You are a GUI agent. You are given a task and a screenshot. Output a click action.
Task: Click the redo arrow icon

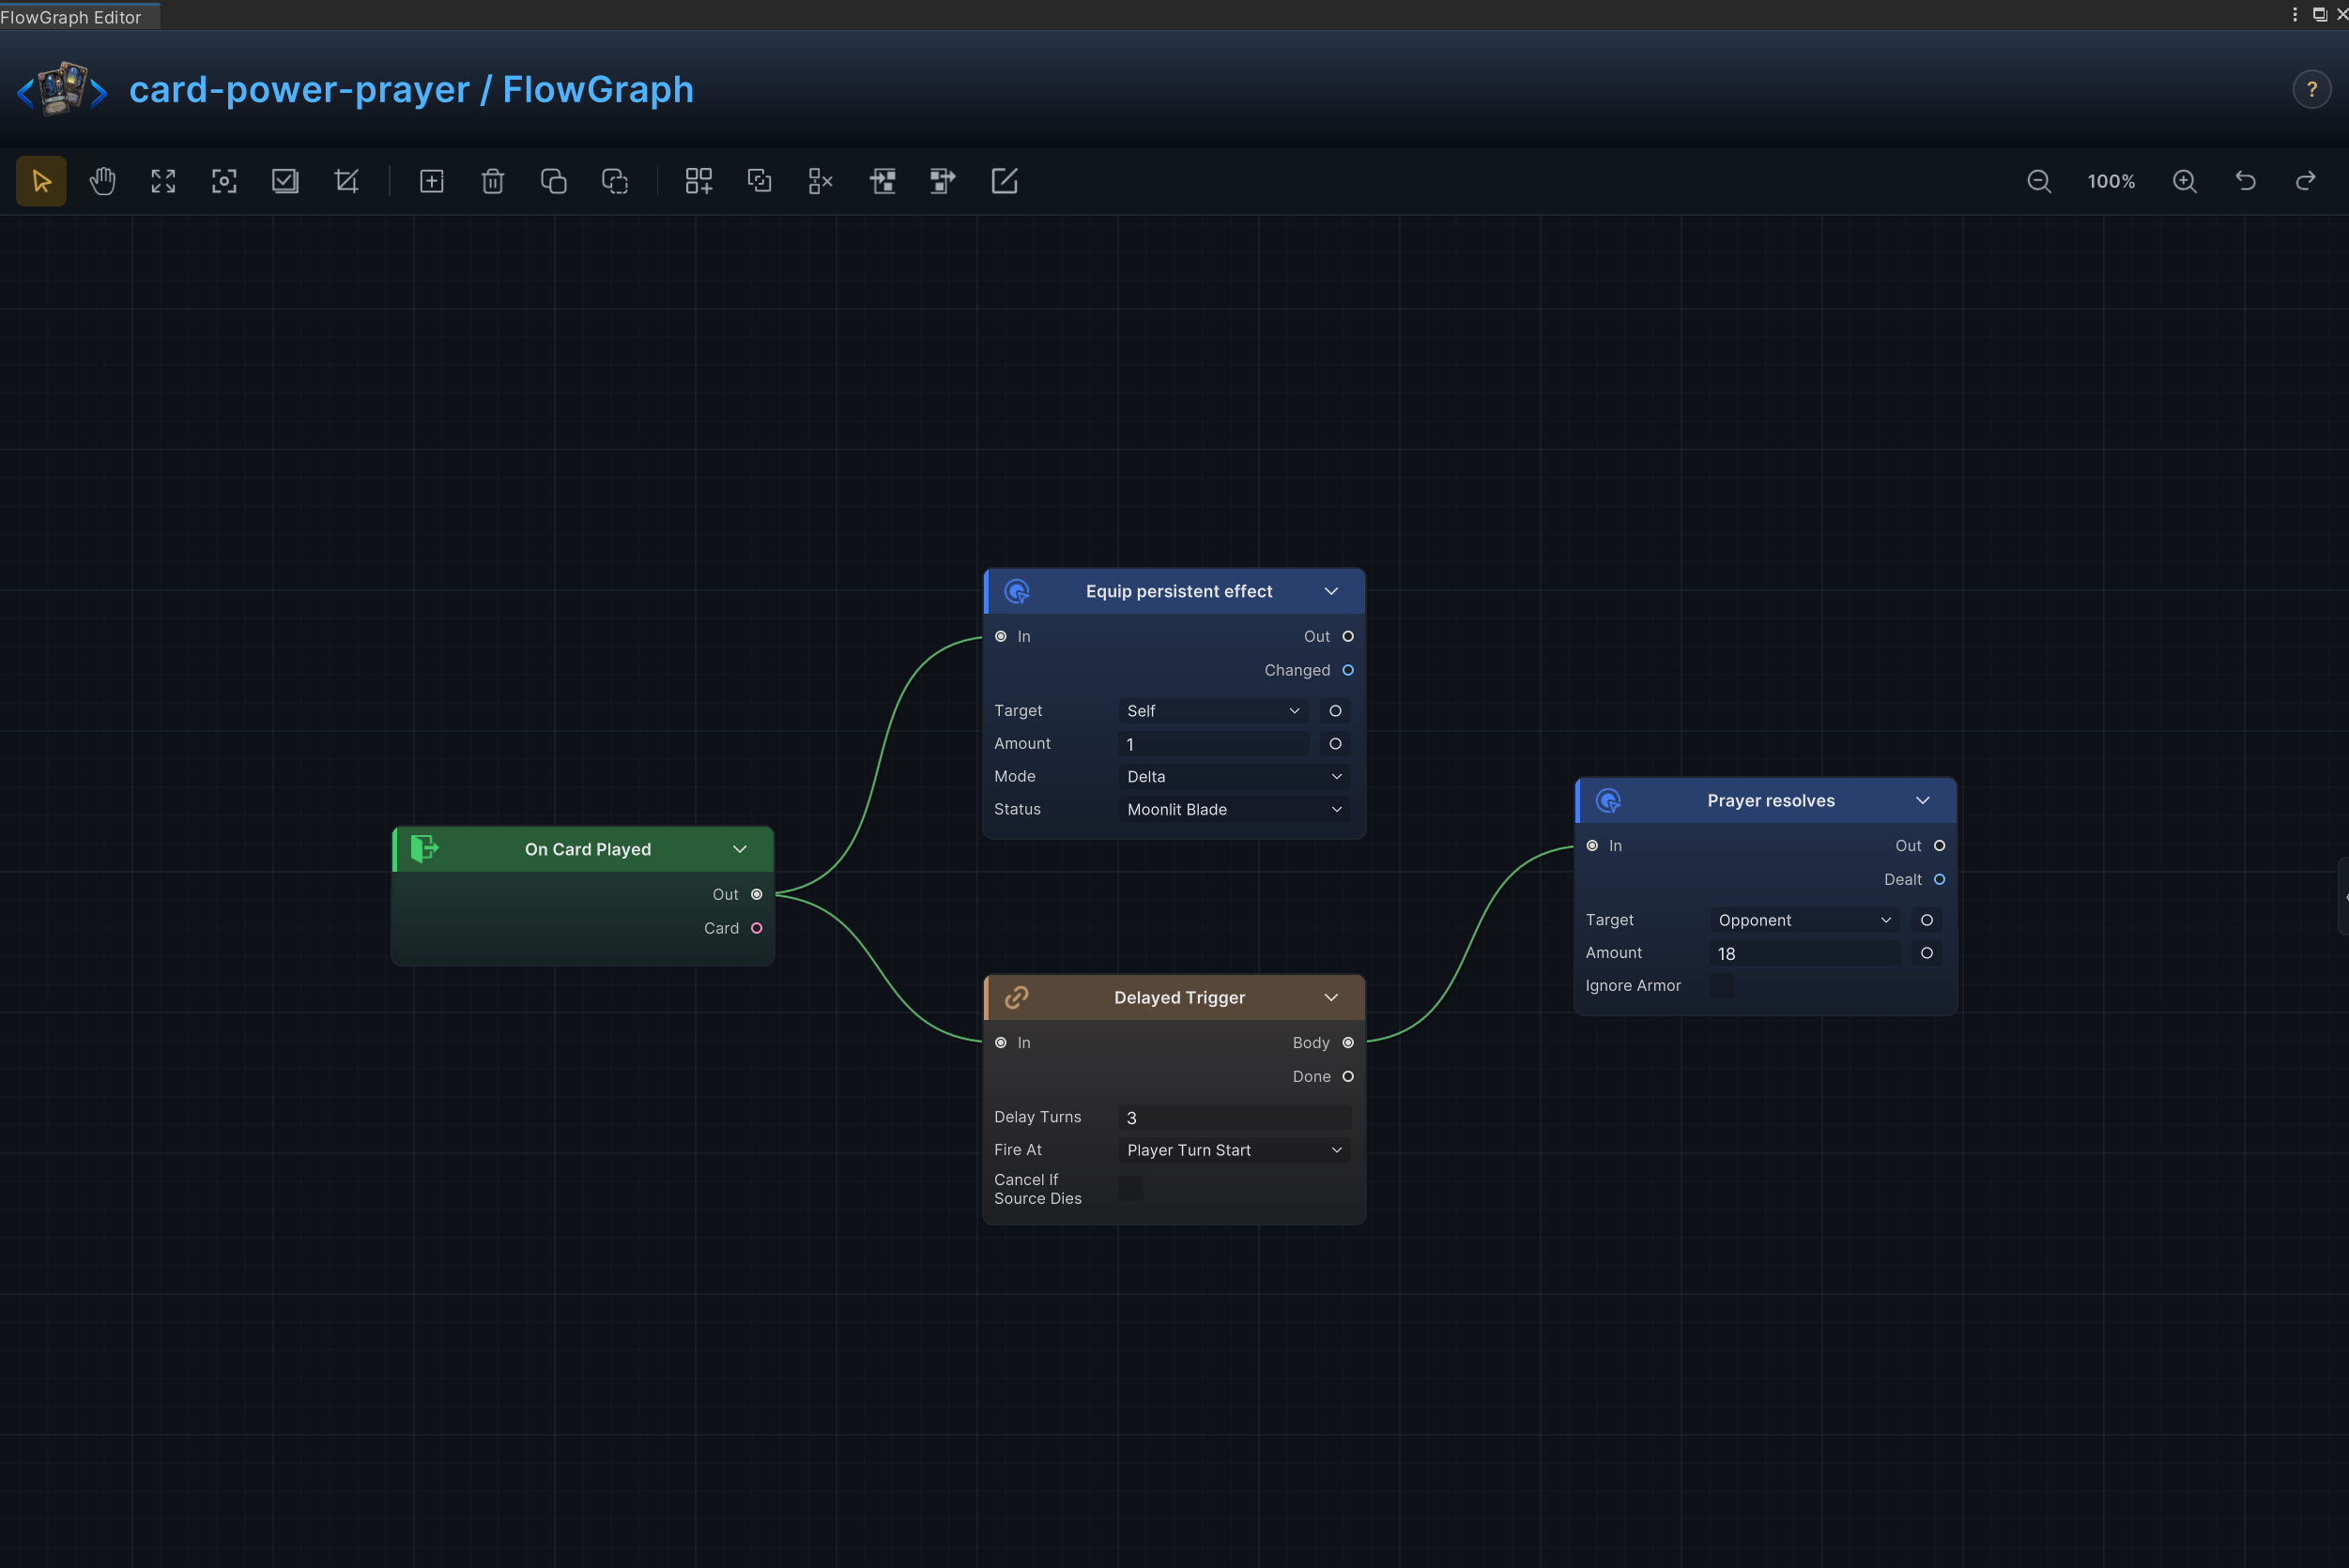coord(2306,181)
